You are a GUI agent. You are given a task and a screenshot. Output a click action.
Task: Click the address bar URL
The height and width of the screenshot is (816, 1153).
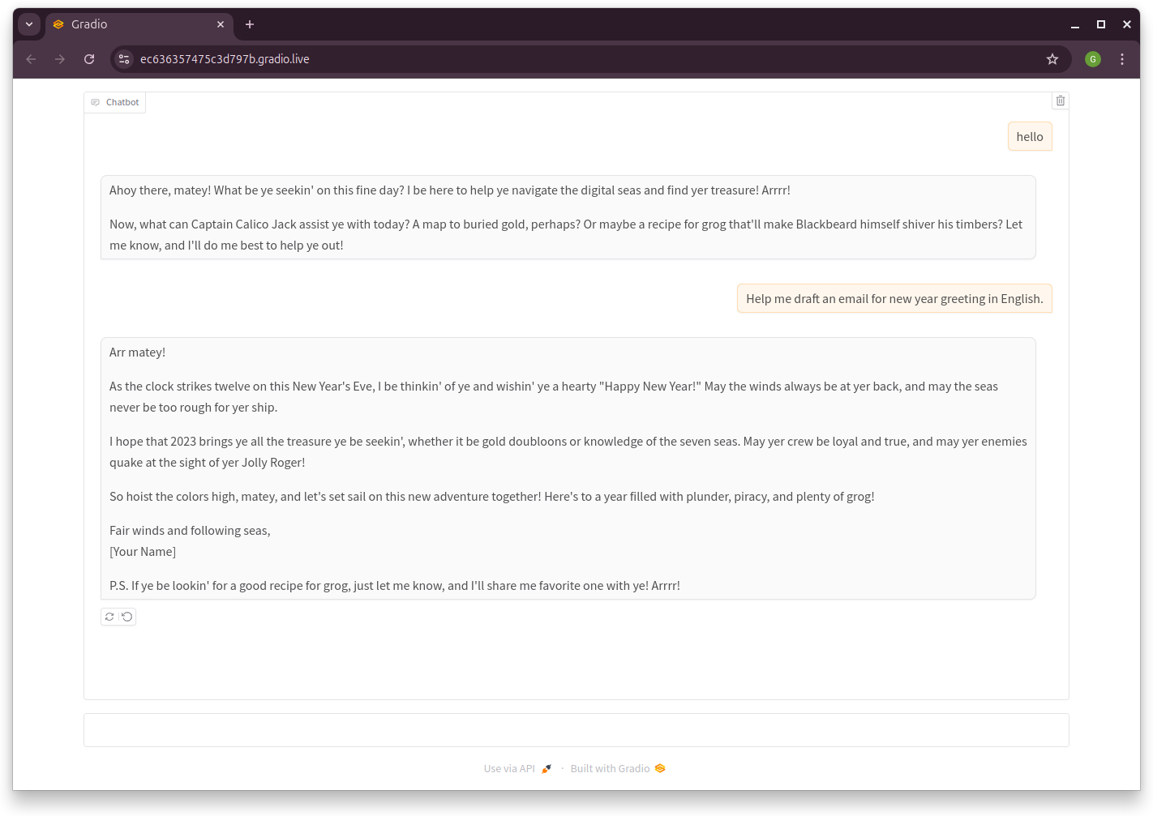pos(225,59)
